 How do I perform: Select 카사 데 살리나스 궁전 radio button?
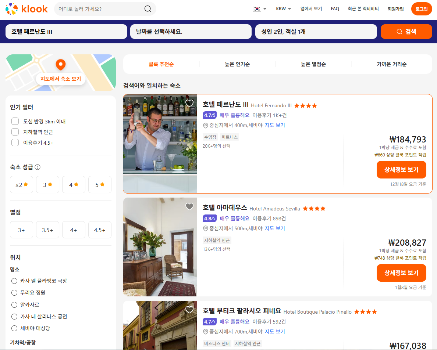click(14, 317)
